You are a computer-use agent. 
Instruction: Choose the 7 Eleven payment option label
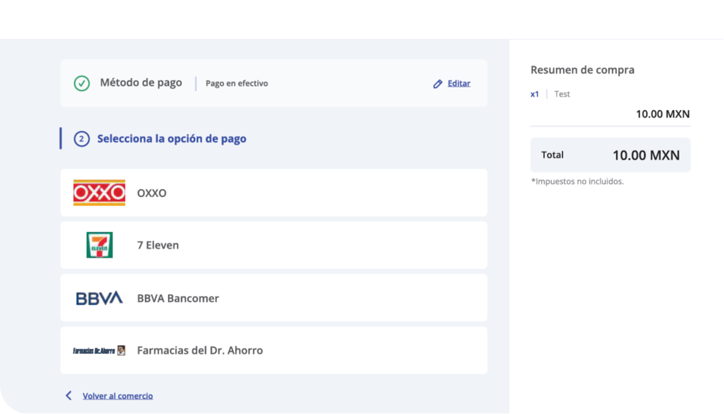[x=158, y=245]
